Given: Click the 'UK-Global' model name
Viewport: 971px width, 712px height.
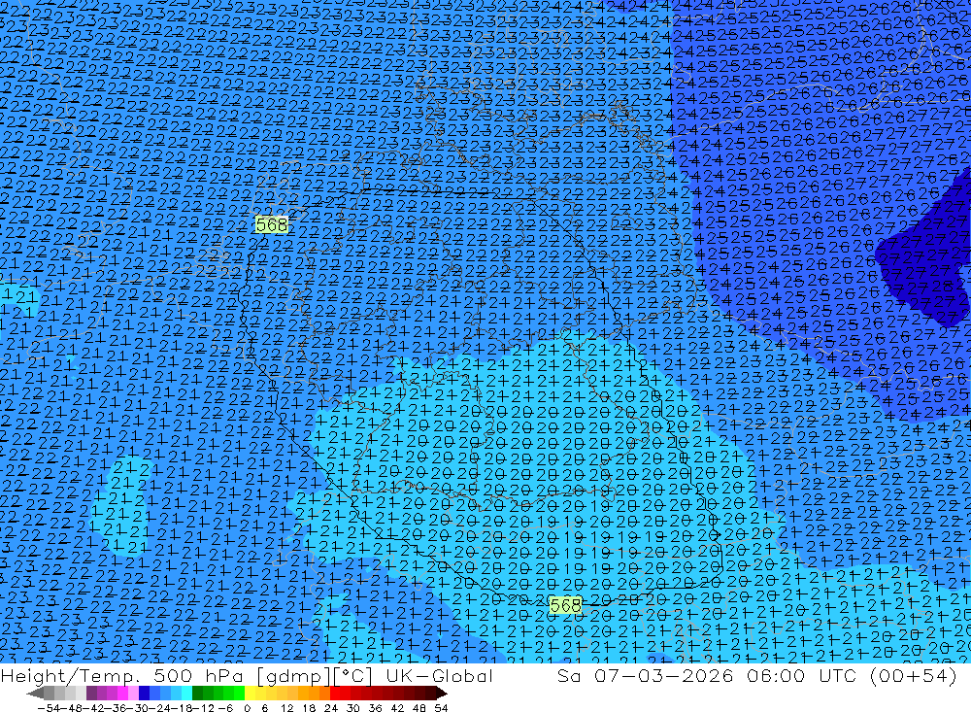Looking at the screenshot, I should [x=440, y=676].
